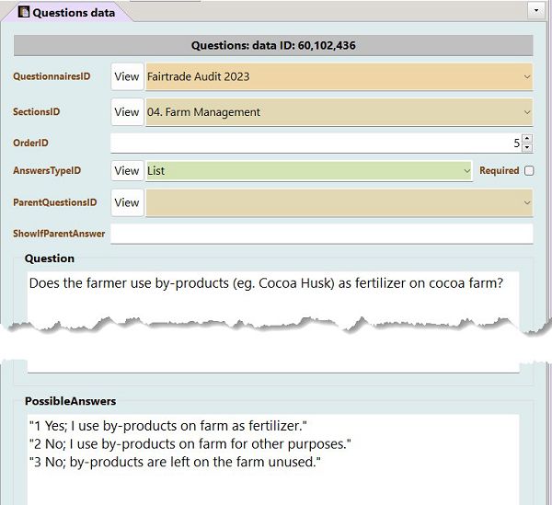The image size is (552, 505).
Task: Decrease OrderID with the down stepper arrow
Action: (526, 147)
